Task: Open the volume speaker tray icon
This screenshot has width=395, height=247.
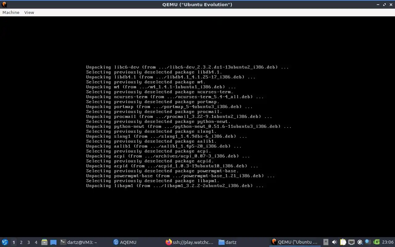Action: 334,242
